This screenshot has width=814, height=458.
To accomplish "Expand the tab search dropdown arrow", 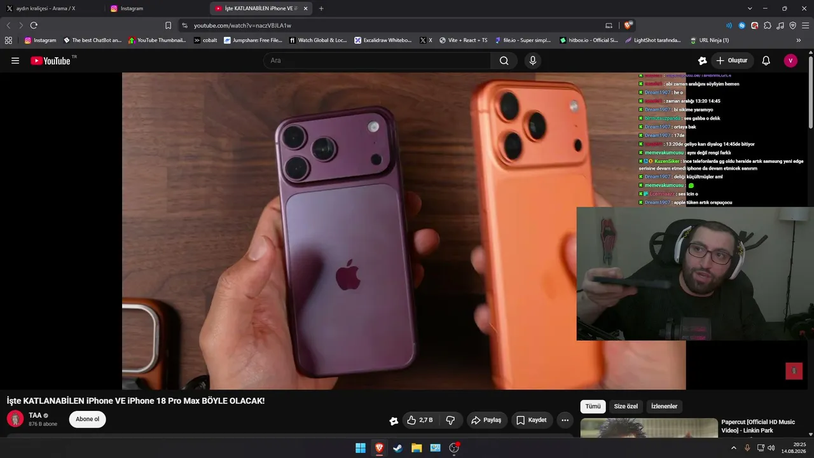I will 750,8.
